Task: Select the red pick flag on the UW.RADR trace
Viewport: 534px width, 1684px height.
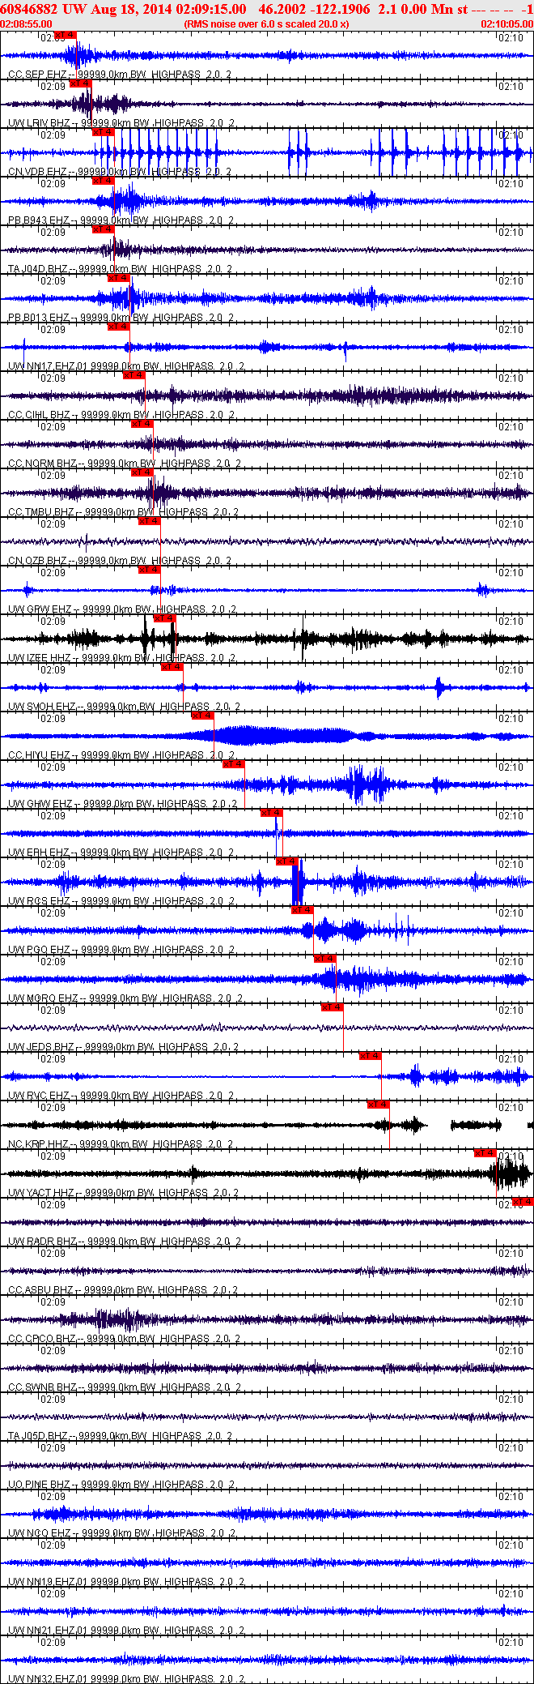Action: point(523,1202)
